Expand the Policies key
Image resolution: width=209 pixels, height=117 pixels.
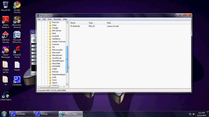click(48, 72)
